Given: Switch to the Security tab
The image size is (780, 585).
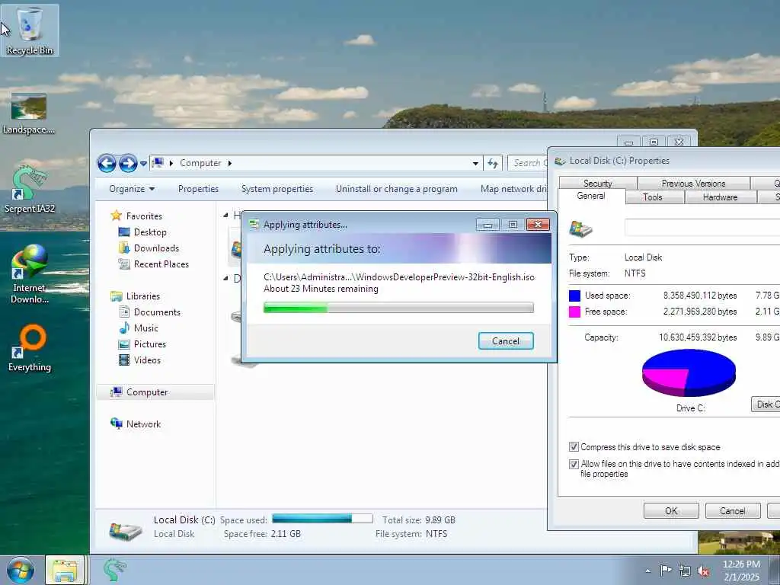Looking at the screenshot, I should tap(597, 183).
